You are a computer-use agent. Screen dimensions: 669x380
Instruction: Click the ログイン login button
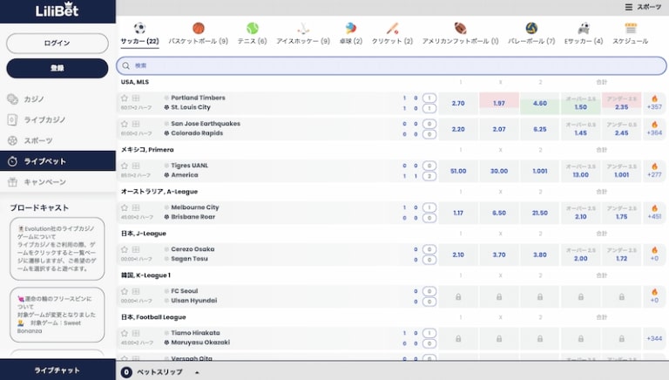pyautogui.click(x=57, y=43)
